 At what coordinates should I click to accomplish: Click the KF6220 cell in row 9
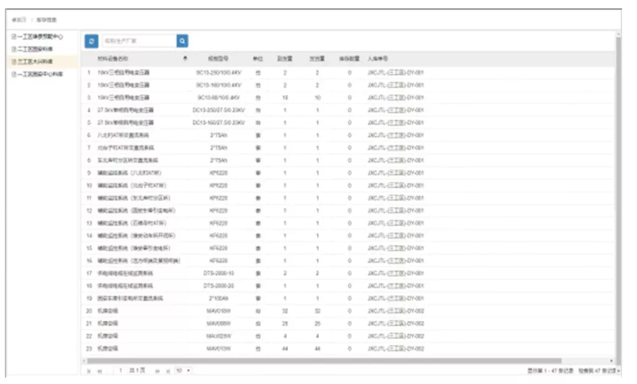[x=219, y=173]
